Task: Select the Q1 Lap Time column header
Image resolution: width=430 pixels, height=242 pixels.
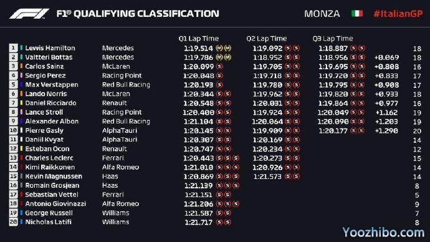Action: pos(199,39)
